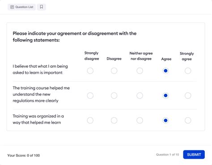212x165 pixels.
Task: Mark Disagree for training organized statement
Action: [x=114, y=120]
